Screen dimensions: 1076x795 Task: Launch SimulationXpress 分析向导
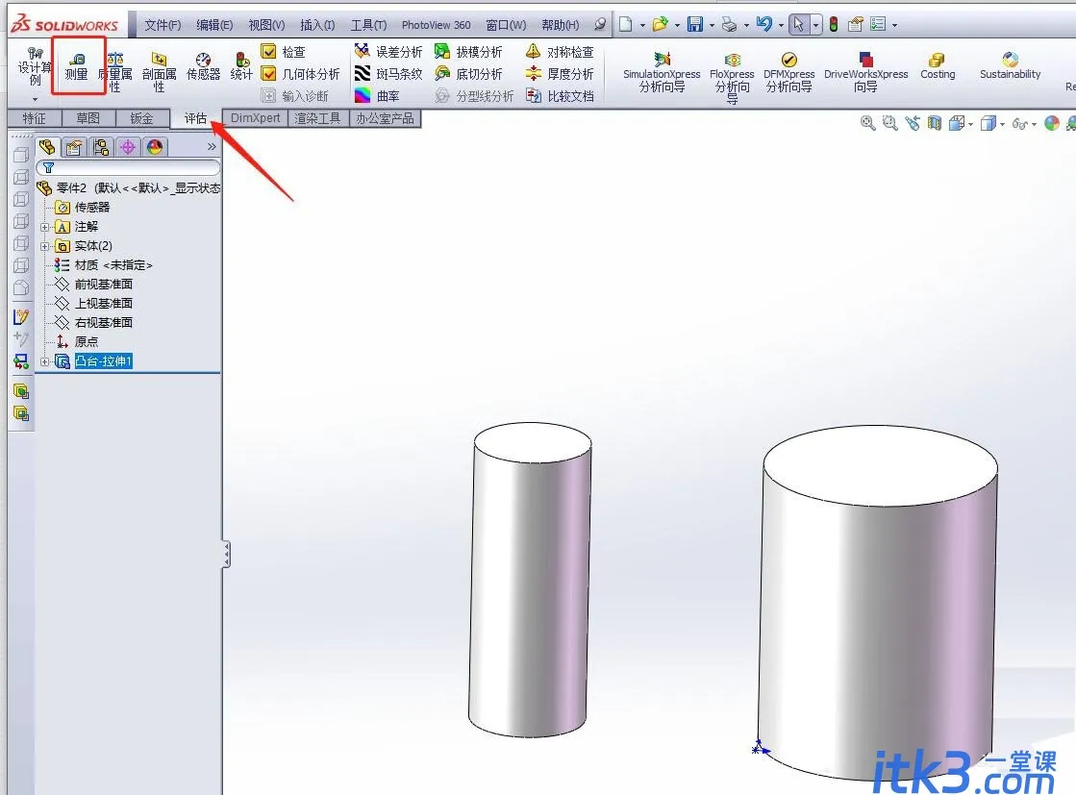(662, 72)
